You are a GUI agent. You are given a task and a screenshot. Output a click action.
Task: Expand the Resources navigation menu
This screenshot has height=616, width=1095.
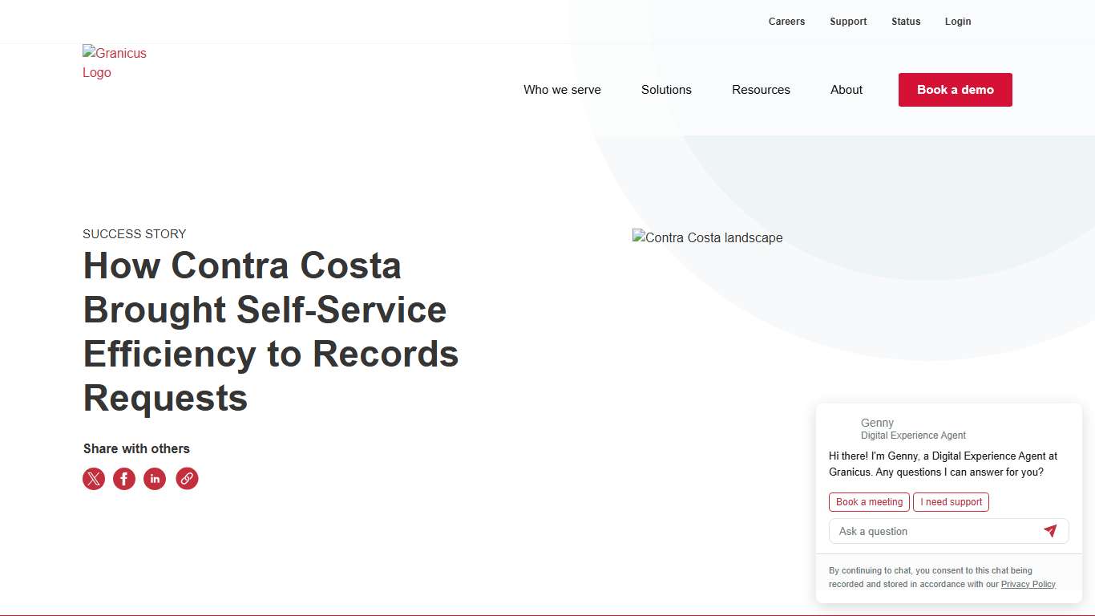click(x=761, y=90)
